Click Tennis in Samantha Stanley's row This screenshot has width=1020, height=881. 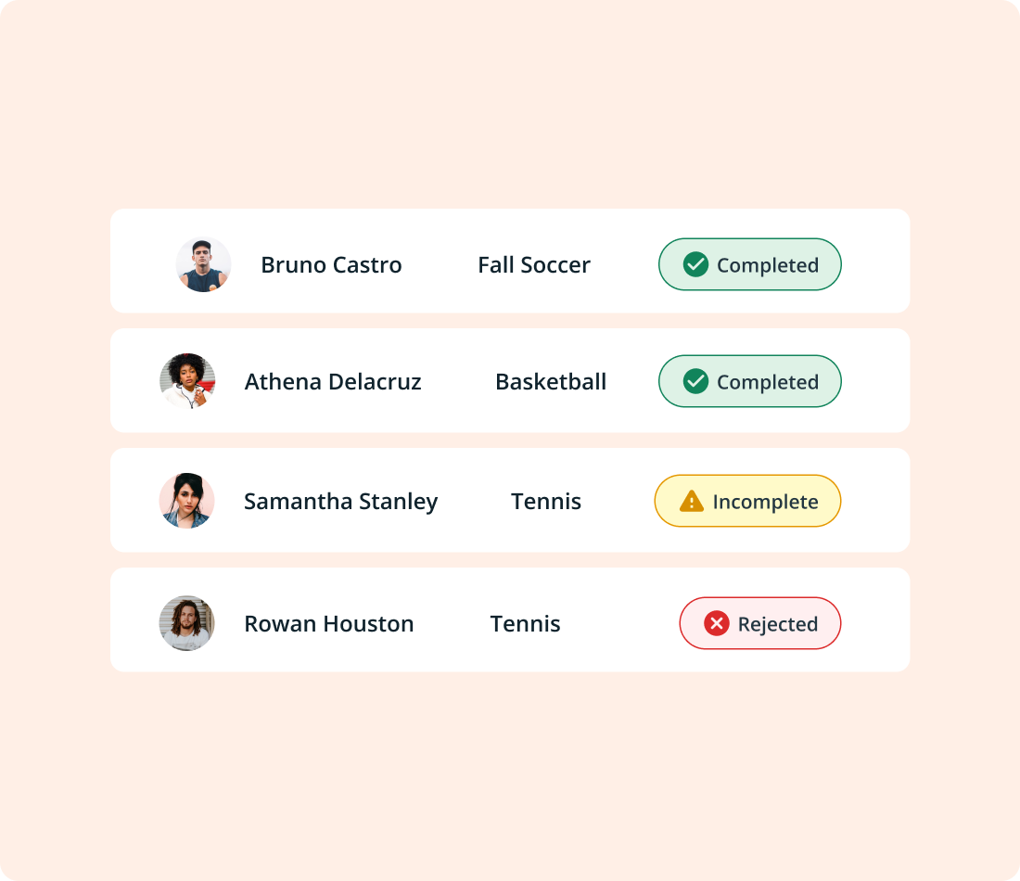click(546, 502)
